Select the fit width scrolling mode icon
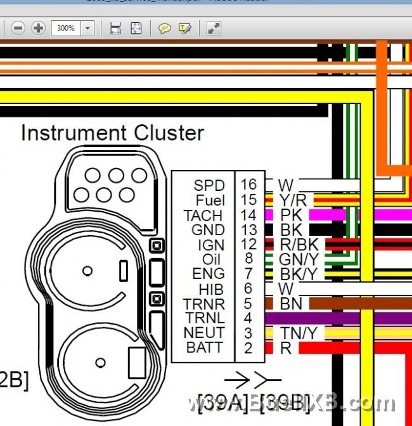Screen dimensions: 412x426 [115, 29]
